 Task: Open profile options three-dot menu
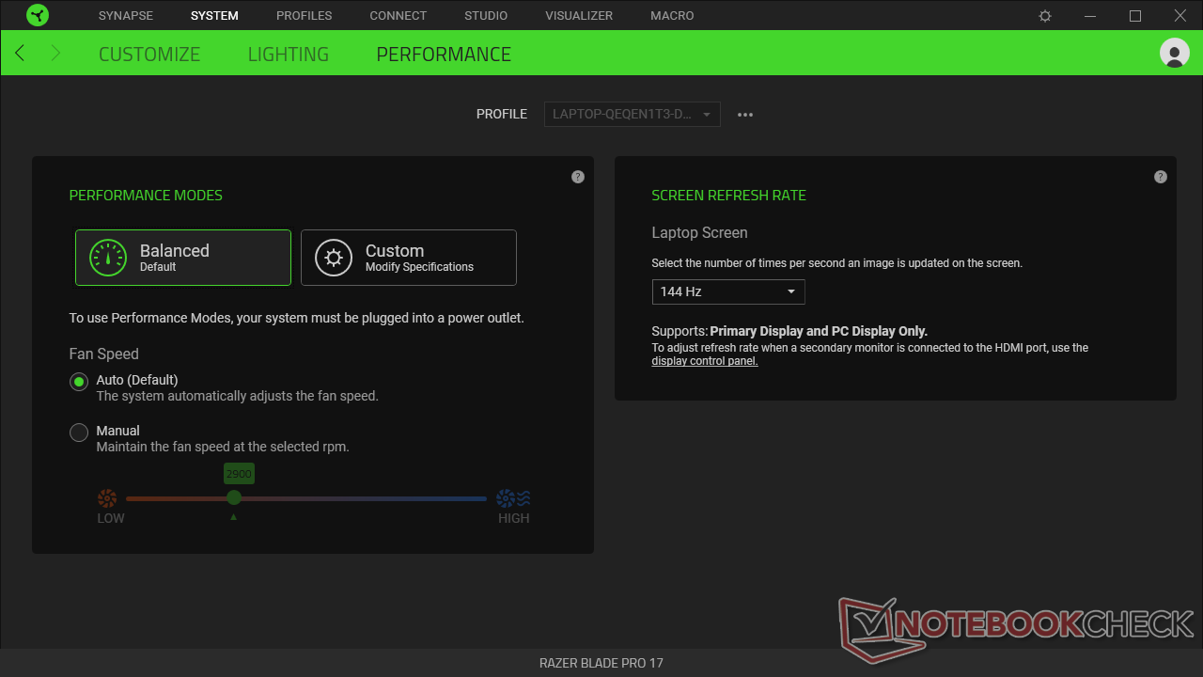pos(745,115)
